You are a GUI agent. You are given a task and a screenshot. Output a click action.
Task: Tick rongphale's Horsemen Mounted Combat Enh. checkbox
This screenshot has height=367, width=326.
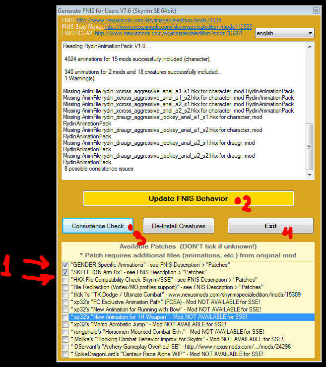click(x=65, y=332)
